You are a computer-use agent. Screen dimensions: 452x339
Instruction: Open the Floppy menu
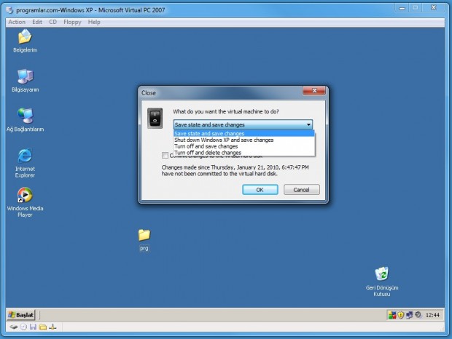(x=72, y=22)
